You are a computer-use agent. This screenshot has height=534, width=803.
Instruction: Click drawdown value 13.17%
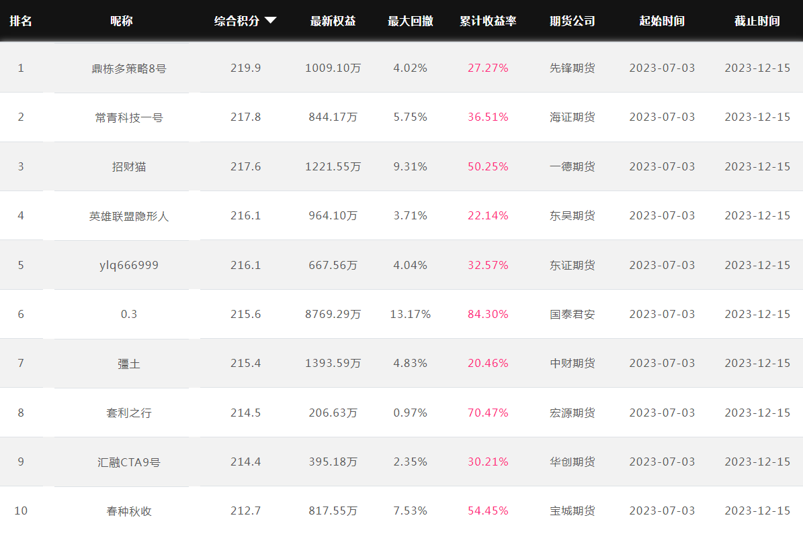(410, 314)
